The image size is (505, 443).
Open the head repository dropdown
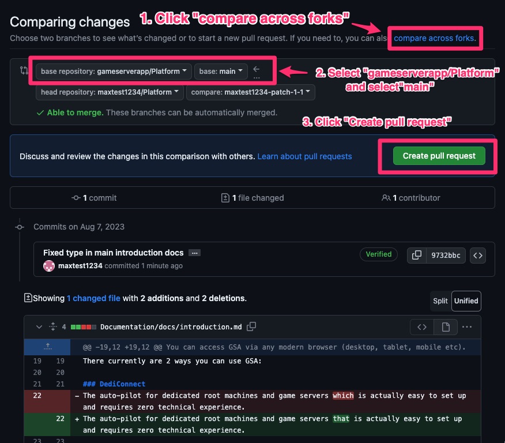[x=110, y=92]
